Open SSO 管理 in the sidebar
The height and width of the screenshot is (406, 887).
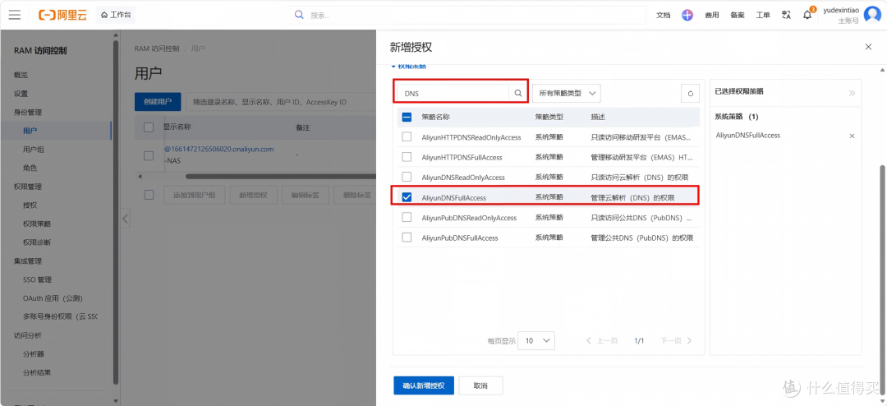point(38,279)
